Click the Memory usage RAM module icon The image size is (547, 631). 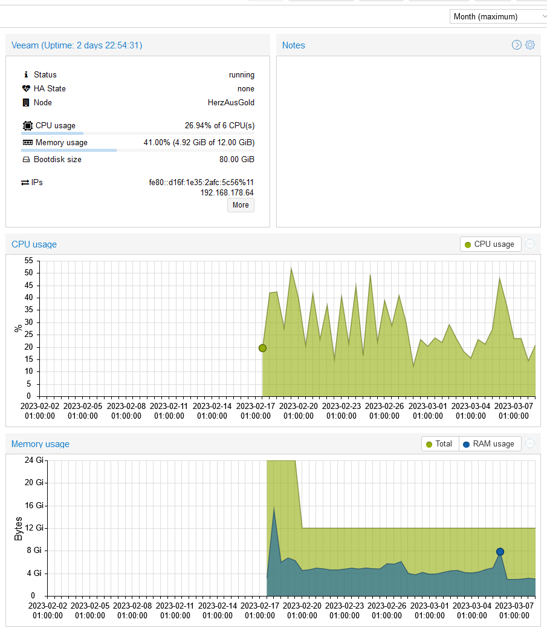[28, 142]
